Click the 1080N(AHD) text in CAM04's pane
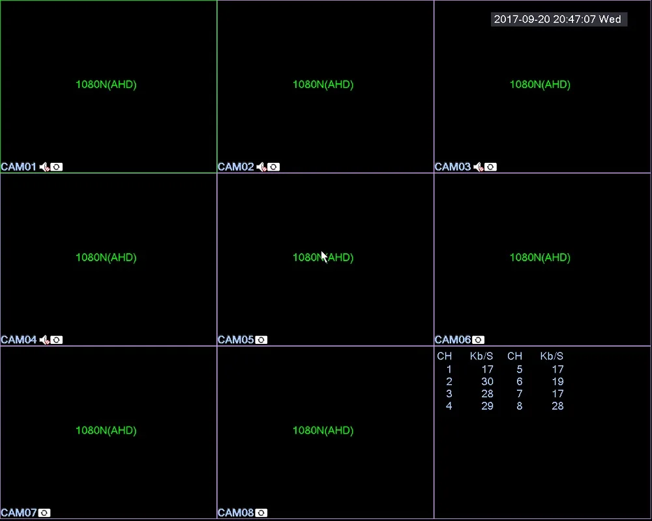Screen dimensions: 652x521 point(106,258)
